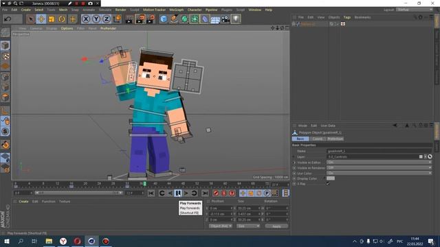Image resolution: width=440 pixels, height=247 pixels.
Task: Click the Apply button in coordinates panel
Action: tap(276, 226)
